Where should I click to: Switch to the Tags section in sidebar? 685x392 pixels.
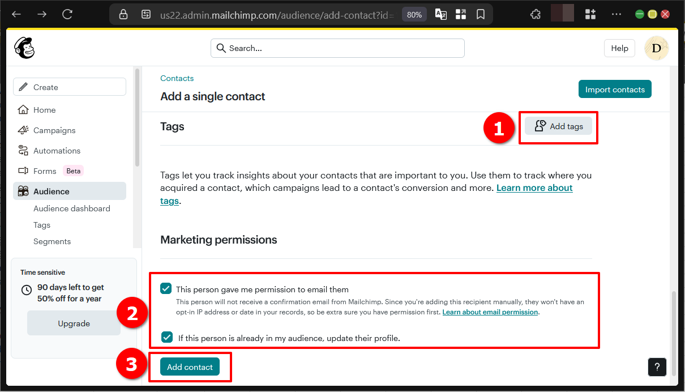[x=41, y=225]
